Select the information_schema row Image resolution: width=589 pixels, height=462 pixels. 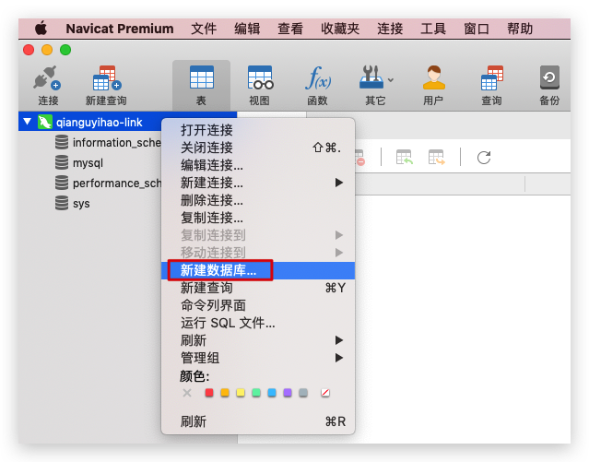(x=90, y=142)
